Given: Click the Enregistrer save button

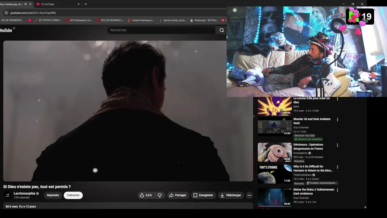Looking at the screenshot, I should coord(203,195).
